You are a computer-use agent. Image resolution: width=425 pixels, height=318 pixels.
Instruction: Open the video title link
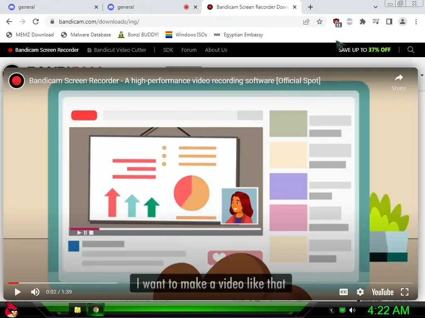click(x=175, y=81)
